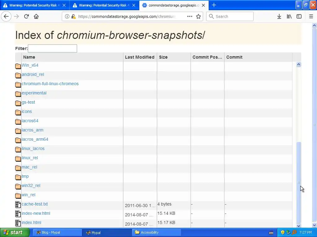Click the listing inner scrollbar thumb
The width and height of the screenshot is (317, 237).
coord(299,182)
